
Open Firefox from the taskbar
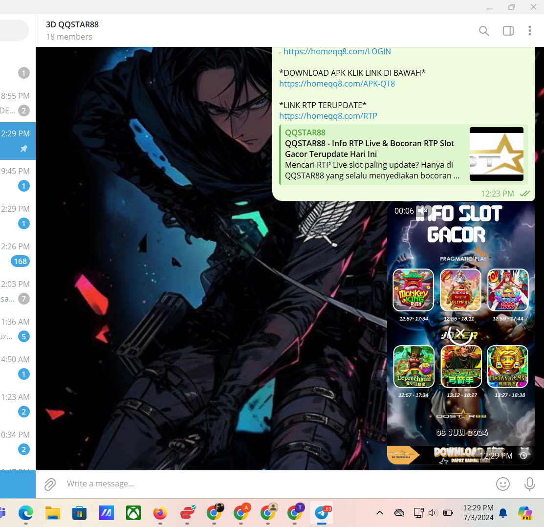160,513
